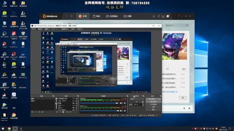Image resolution: width=234 pixels, height=131 pixels.
Task: Adjust desktop audio volume slider
Action: click(x=99, y=103)
